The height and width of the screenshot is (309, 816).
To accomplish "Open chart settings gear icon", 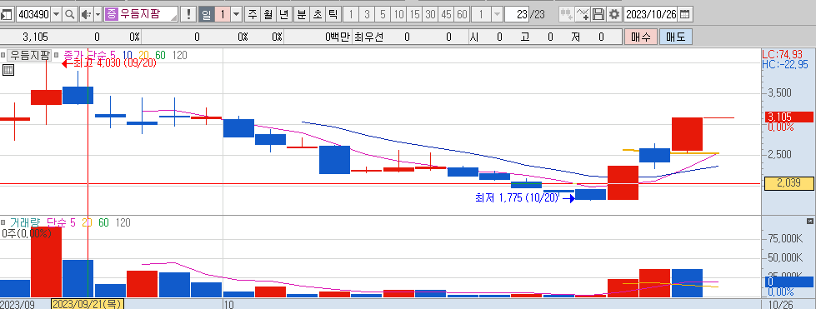I will tap(614, 14).
